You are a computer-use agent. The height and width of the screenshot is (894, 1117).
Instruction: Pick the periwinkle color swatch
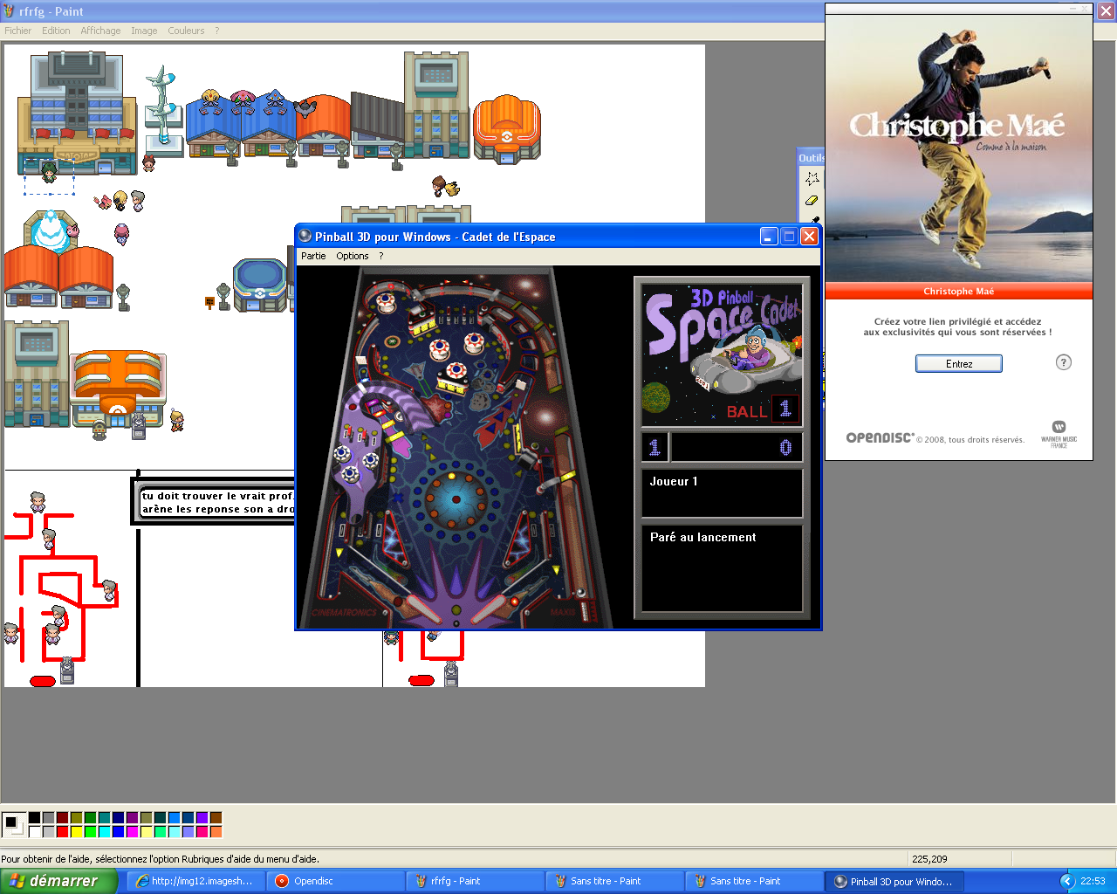coord(188,832)
